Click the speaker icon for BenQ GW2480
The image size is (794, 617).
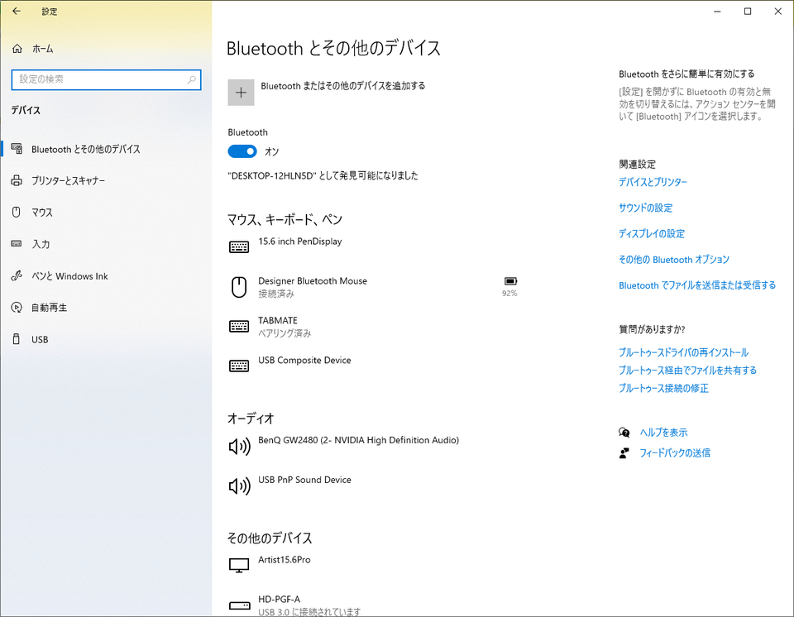(x=240, y=447)
